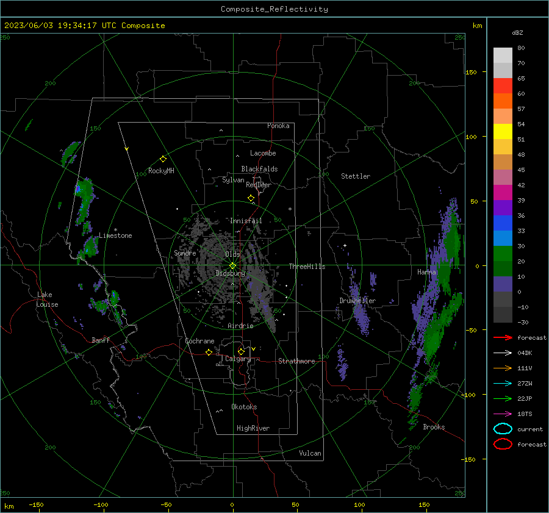The height and width of the screenshot is (513, 549).
Task: Click the Blackfalds town label
Action: (x=259, y=169)
